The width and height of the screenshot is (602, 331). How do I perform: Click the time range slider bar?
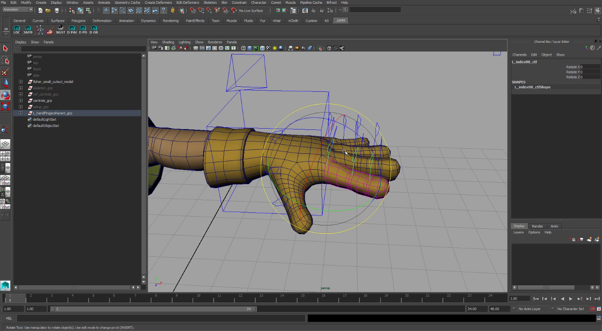pos(153,309)
